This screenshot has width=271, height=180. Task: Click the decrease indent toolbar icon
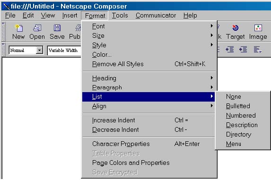pyautogui.click(x=230, y=50)
